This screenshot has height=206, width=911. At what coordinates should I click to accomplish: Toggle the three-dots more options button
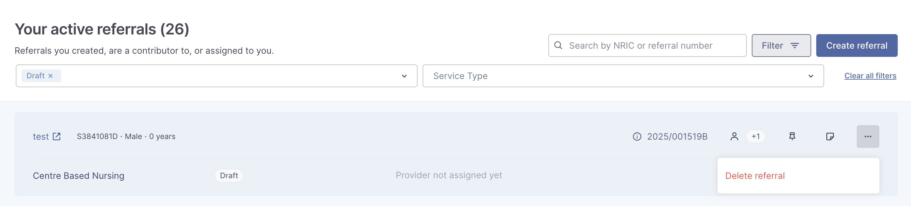pyautogui.click(x=867, y=136)
